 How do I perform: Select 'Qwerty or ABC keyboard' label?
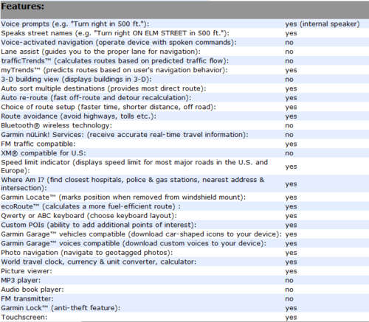(x=89, y=216)
